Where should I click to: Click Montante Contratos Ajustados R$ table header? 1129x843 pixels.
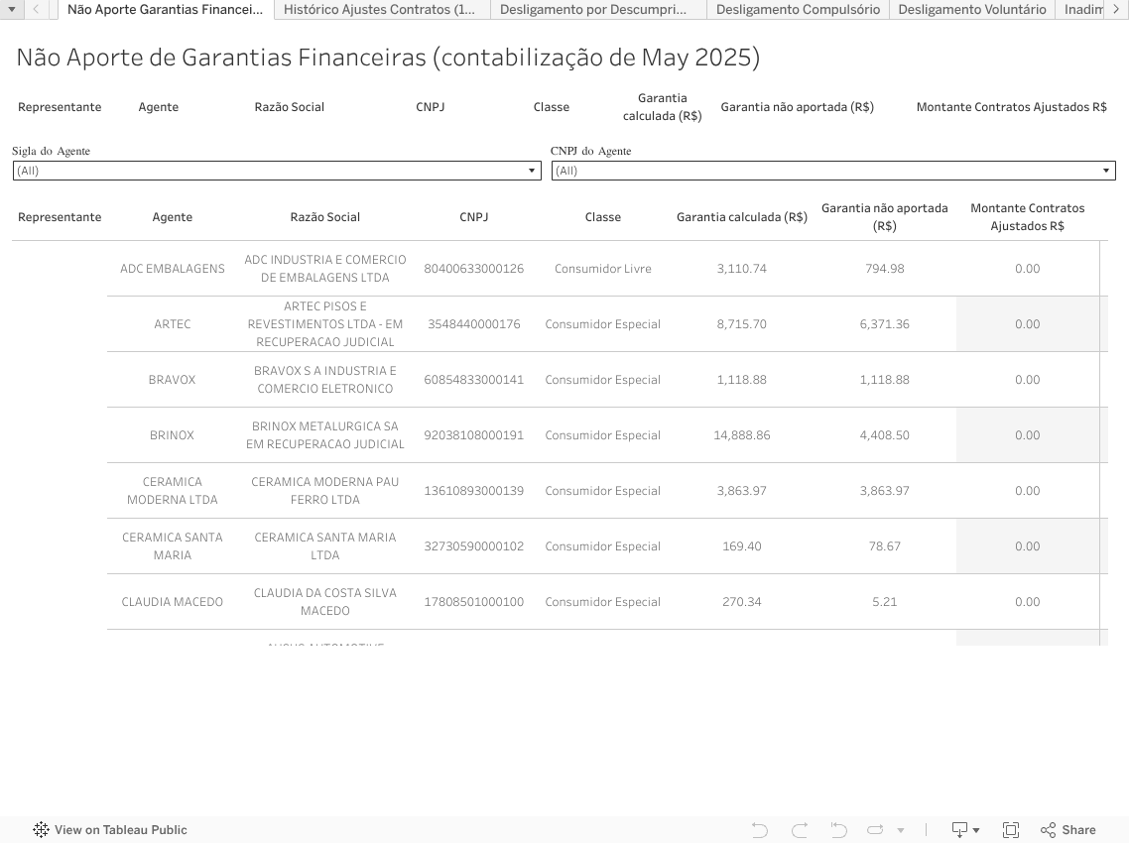[x=1028, y=216]
